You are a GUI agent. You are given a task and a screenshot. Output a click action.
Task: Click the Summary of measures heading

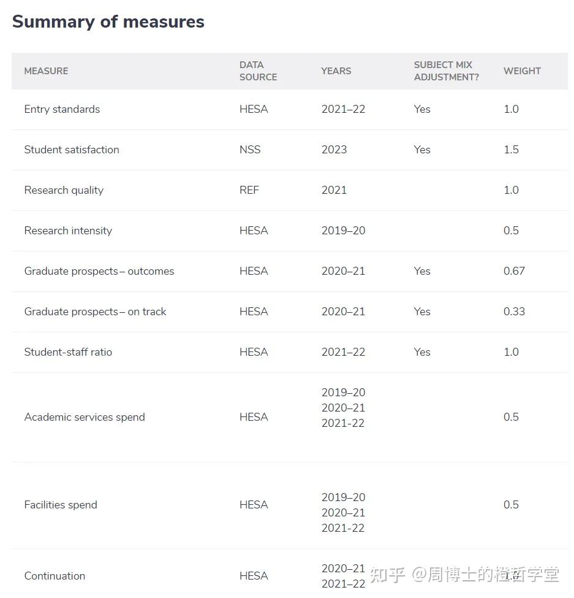coord(108,21)
